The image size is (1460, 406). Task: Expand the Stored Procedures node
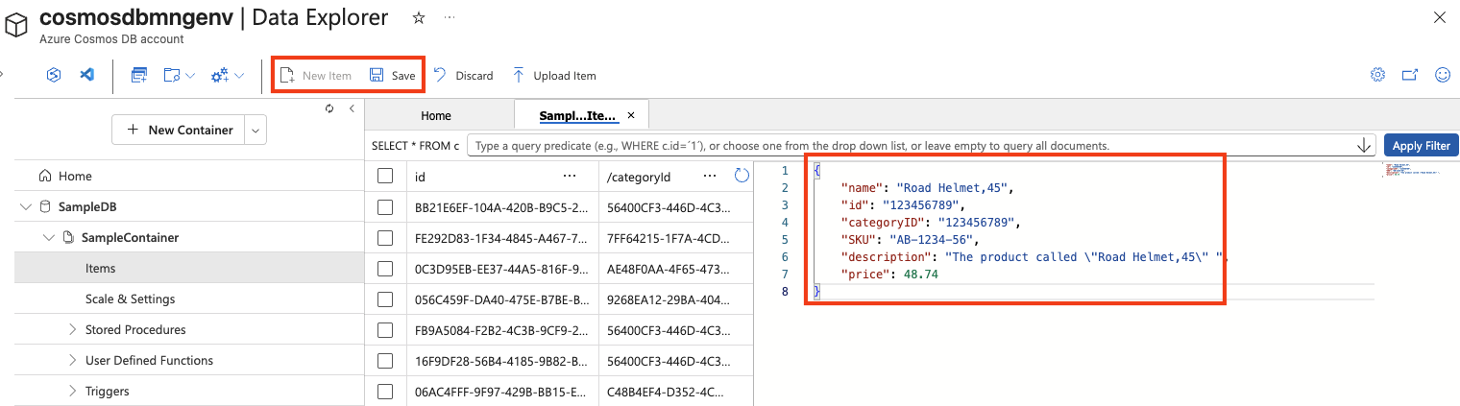pyautogui.click(x=73, y=330)
